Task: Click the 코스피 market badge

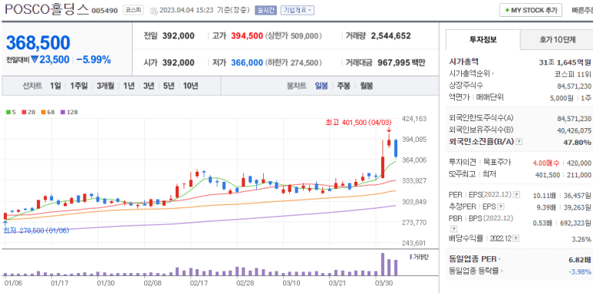Action: 133,10
